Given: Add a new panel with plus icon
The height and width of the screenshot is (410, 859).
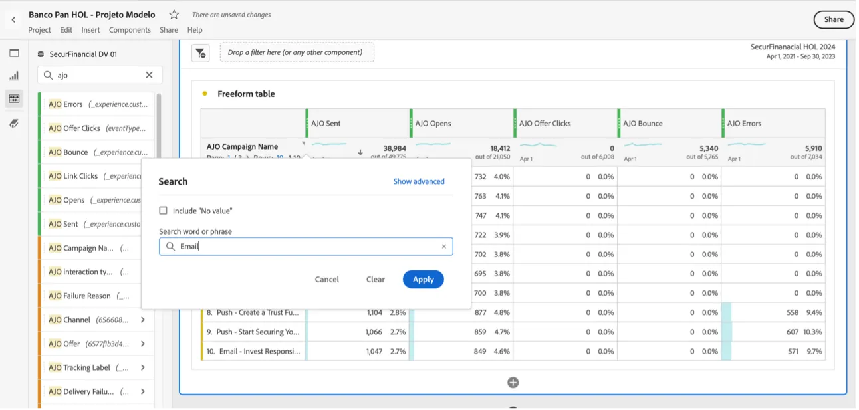Looking at the screenshot, I should tap(513, 383).
